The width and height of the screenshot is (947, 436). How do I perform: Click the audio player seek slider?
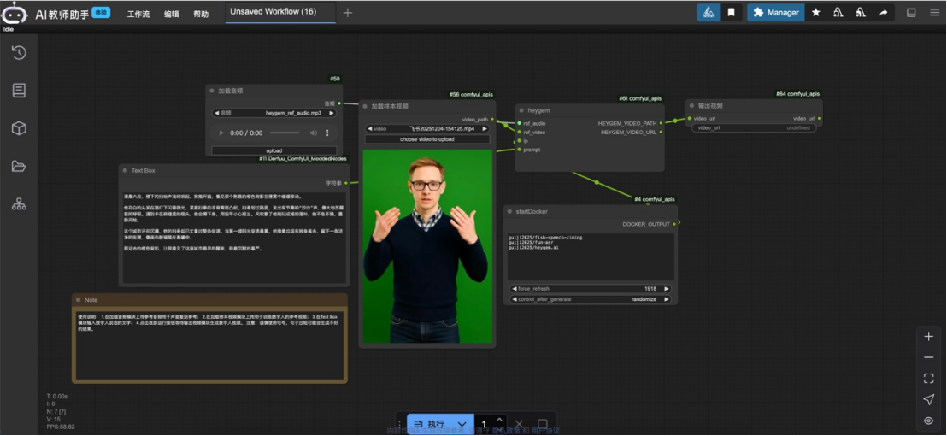[285, 133]
